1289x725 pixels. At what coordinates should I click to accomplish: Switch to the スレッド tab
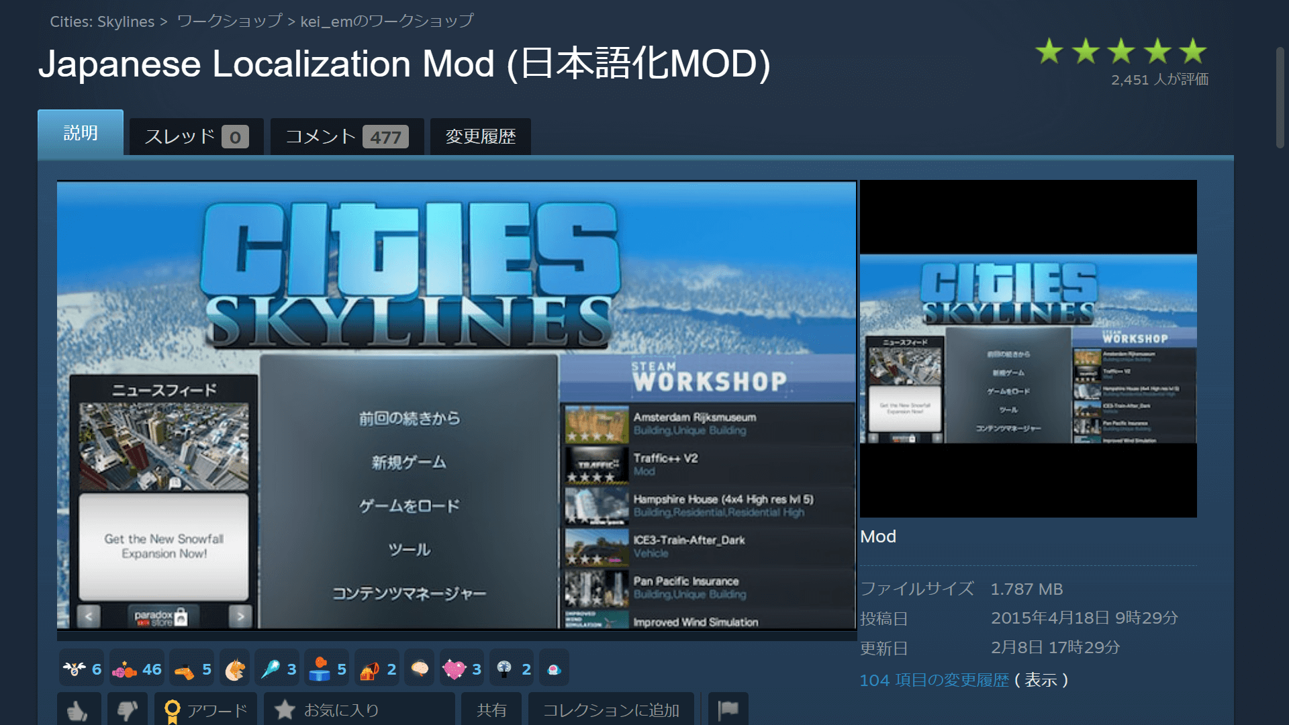click(196, 136)
